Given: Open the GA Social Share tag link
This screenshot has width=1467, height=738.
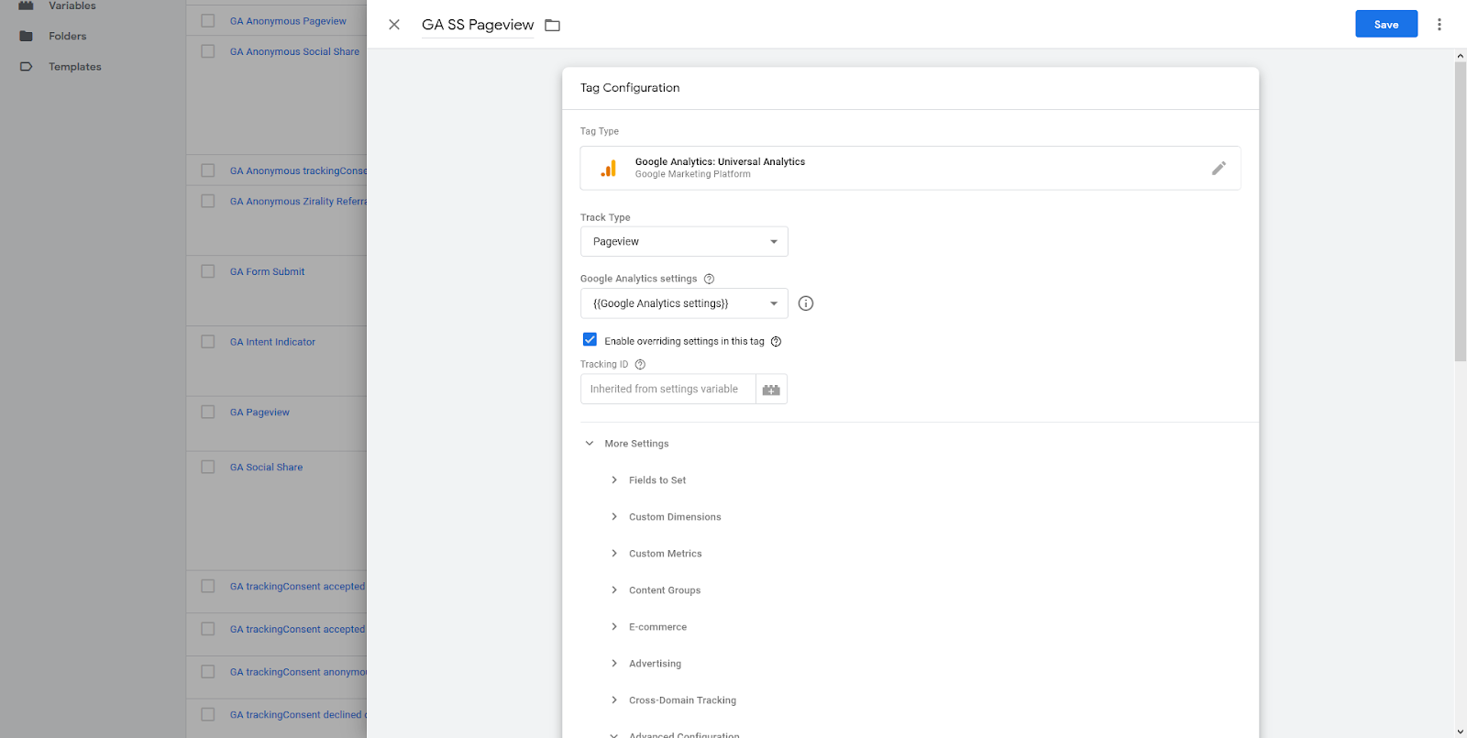Looking at the screenshot, I should click(266, 468).
